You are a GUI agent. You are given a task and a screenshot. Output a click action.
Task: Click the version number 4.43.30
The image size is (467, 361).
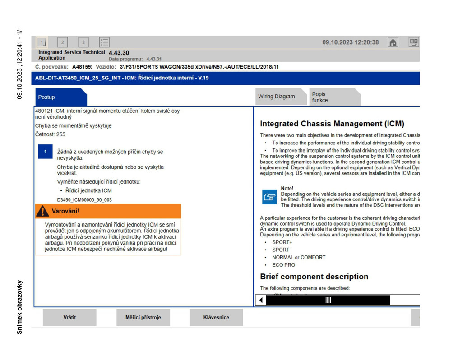119,53
